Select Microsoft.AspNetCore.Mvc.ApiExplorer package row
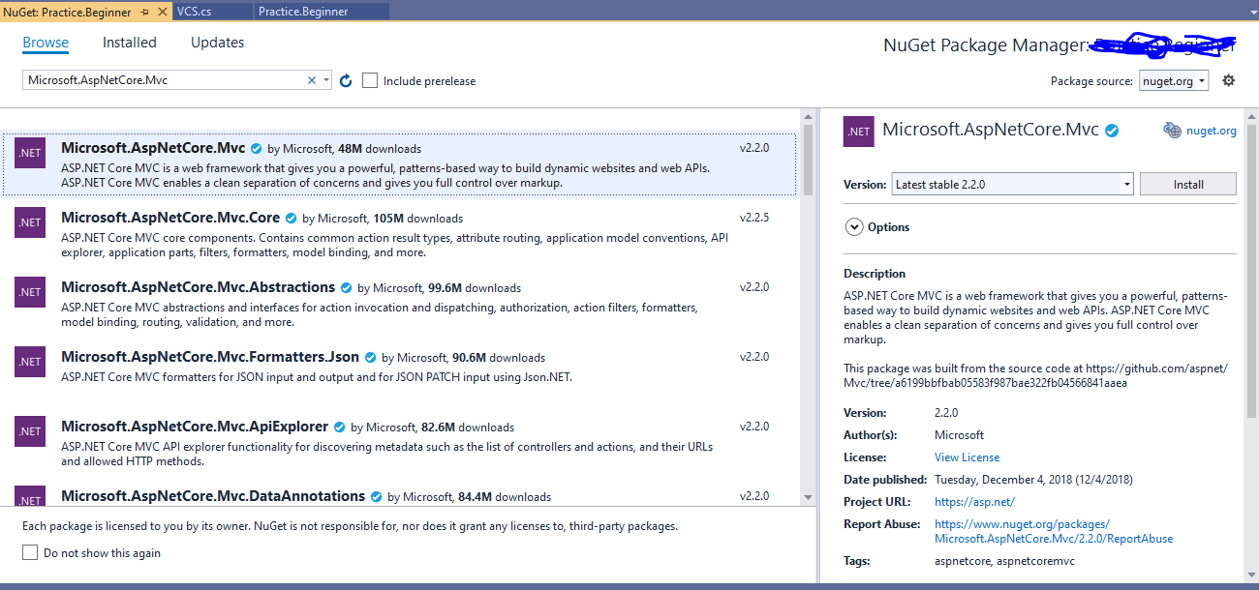The height and width of the screenshot is (590, 1259). click(401, 443)
